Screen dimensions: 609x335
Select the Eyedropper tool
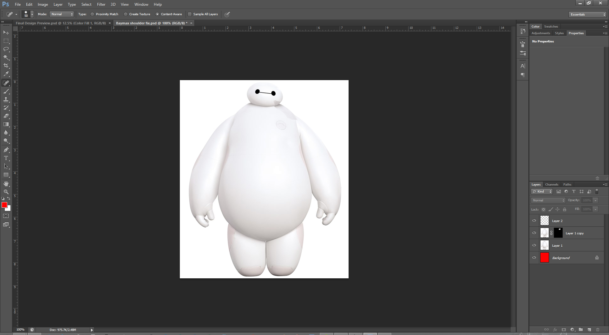pos(6,74)
